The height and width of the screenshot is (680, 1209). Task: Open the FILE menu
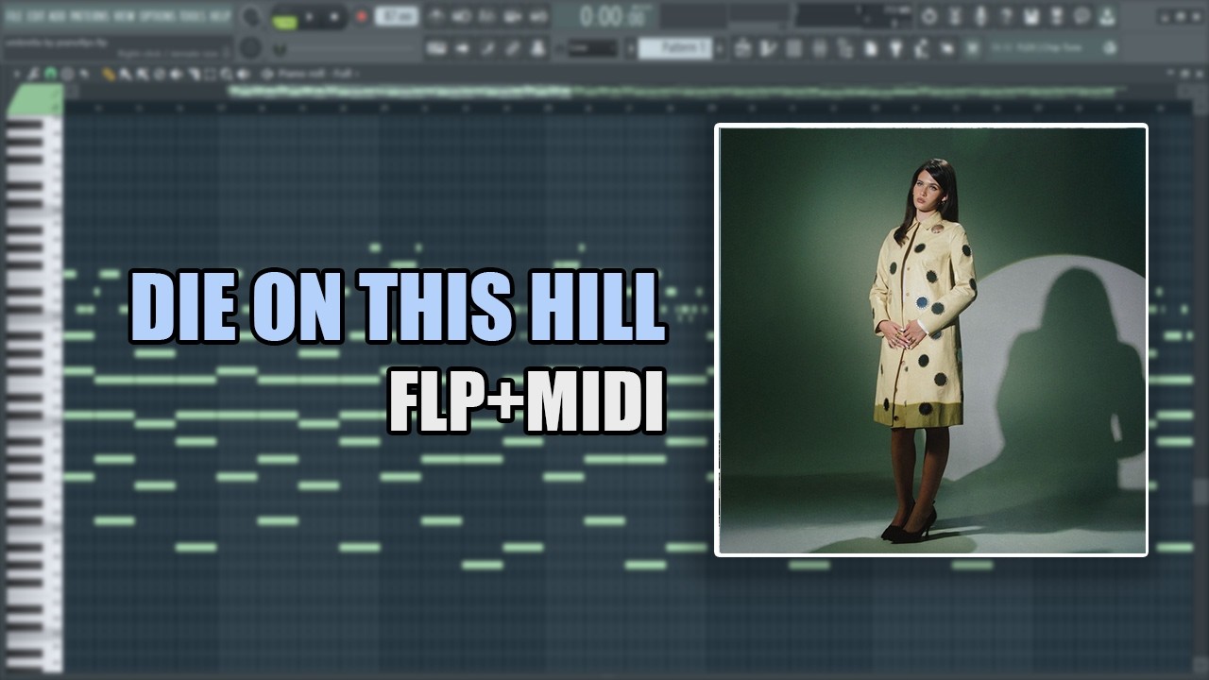14,16
